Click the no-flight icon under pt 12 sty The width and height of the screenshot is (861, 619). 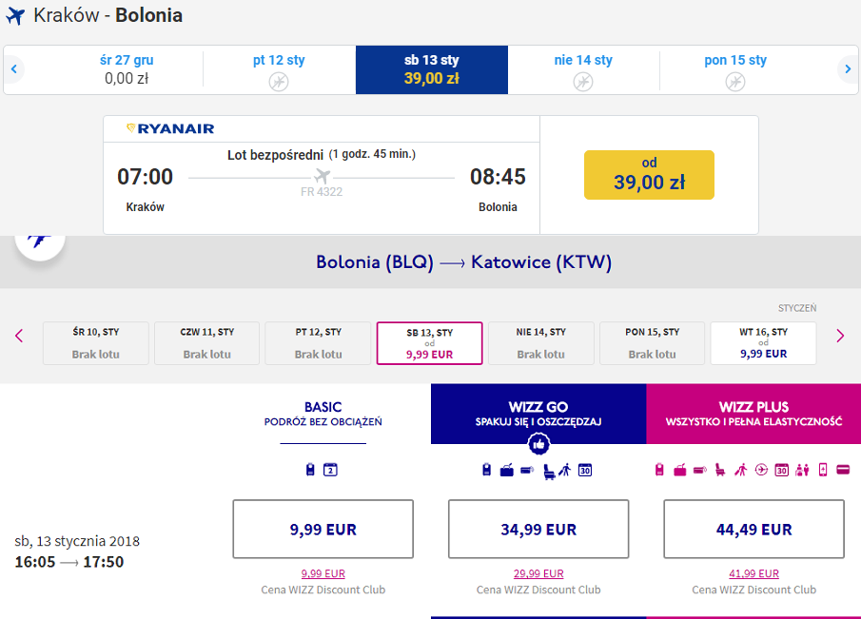click(x=279, y=82)
